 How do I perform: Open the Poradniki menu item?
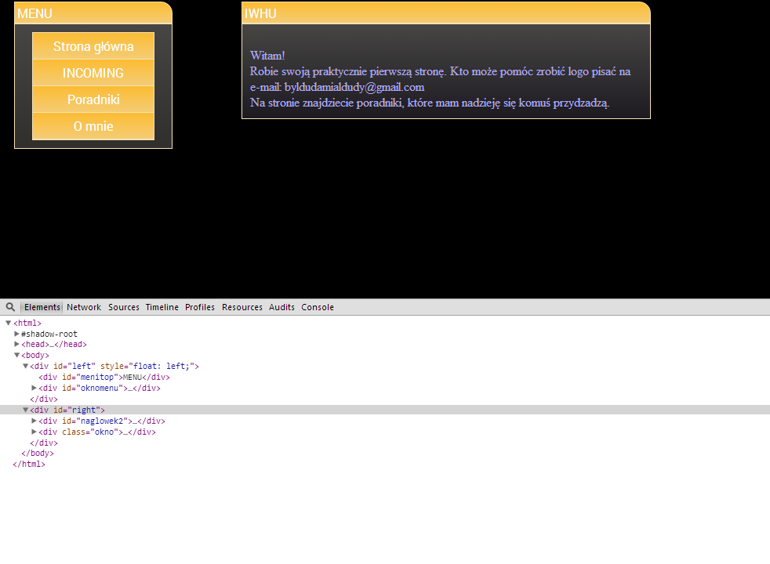tap(93, 99)
